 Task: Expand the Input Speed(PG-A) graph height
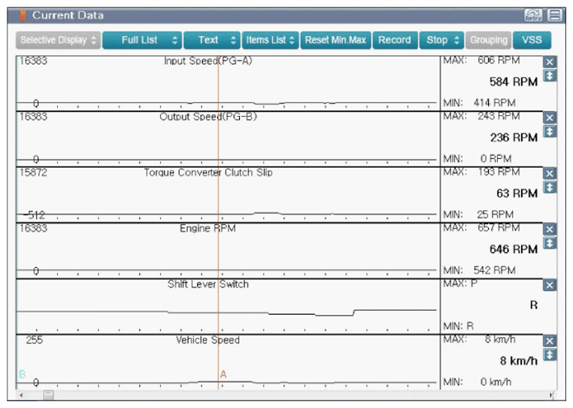549,76
